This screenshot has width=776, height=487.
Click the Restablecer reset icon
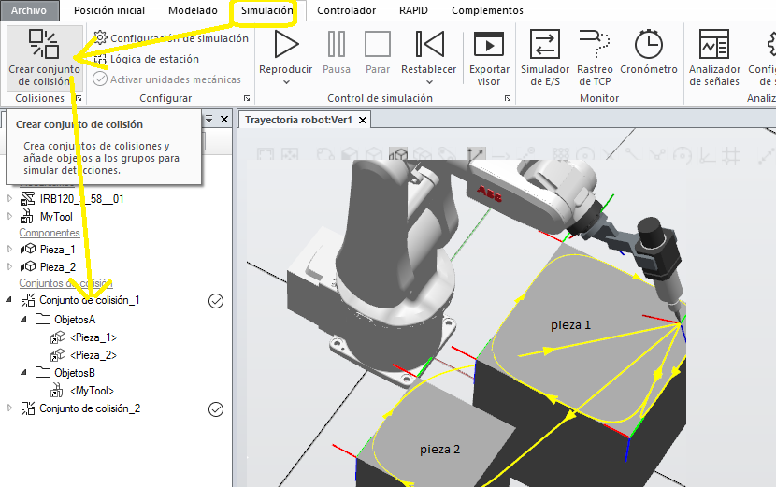pyautogui.click(x=429, y=45)
